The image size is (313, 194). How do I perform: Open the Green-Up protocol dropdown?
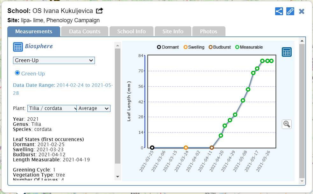point(54,60)
